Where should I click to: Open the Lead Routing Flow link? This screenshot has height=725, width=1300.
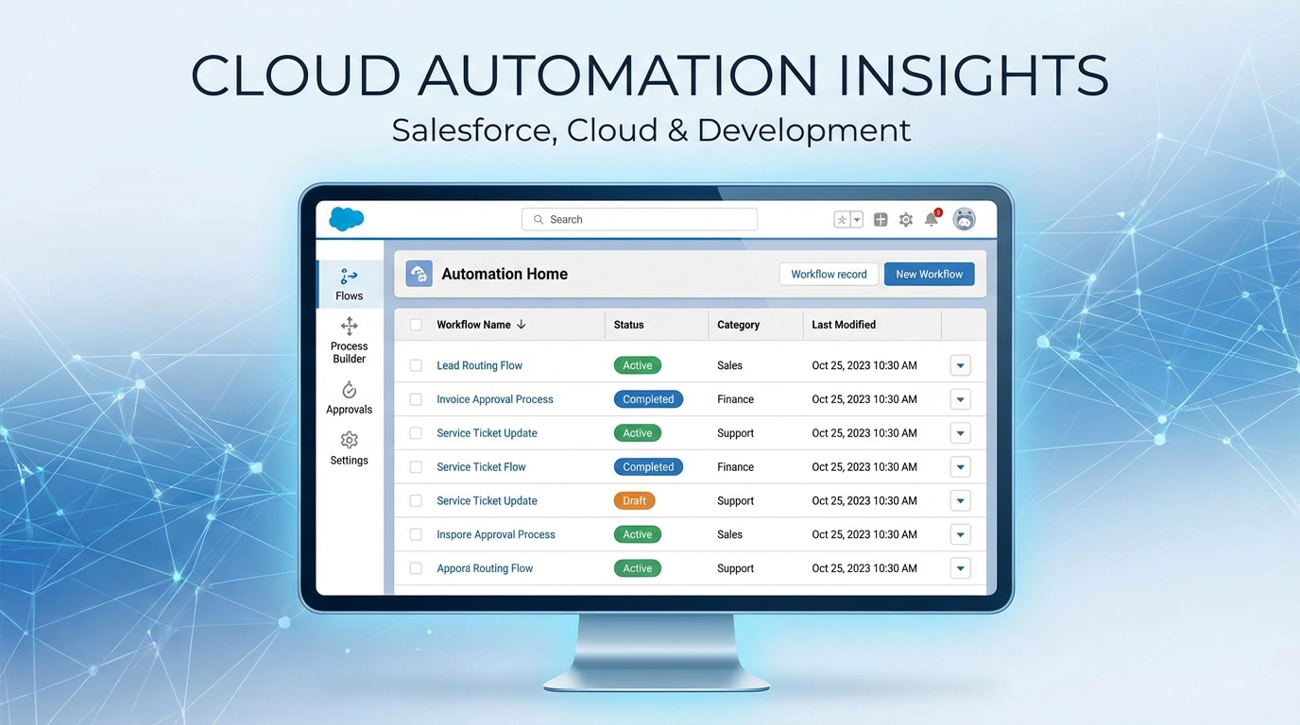(479, 365)
